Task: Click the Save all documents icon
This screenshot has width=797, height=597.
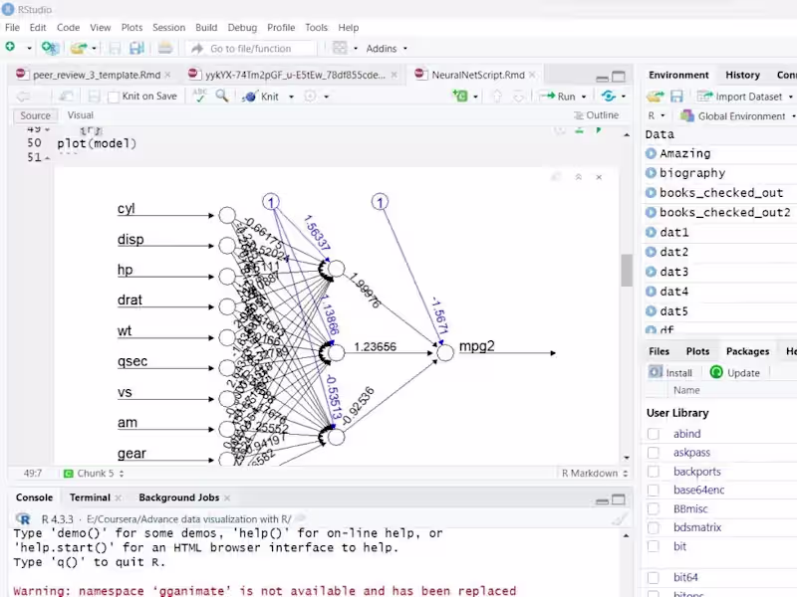Action: [x=136, y=48]
